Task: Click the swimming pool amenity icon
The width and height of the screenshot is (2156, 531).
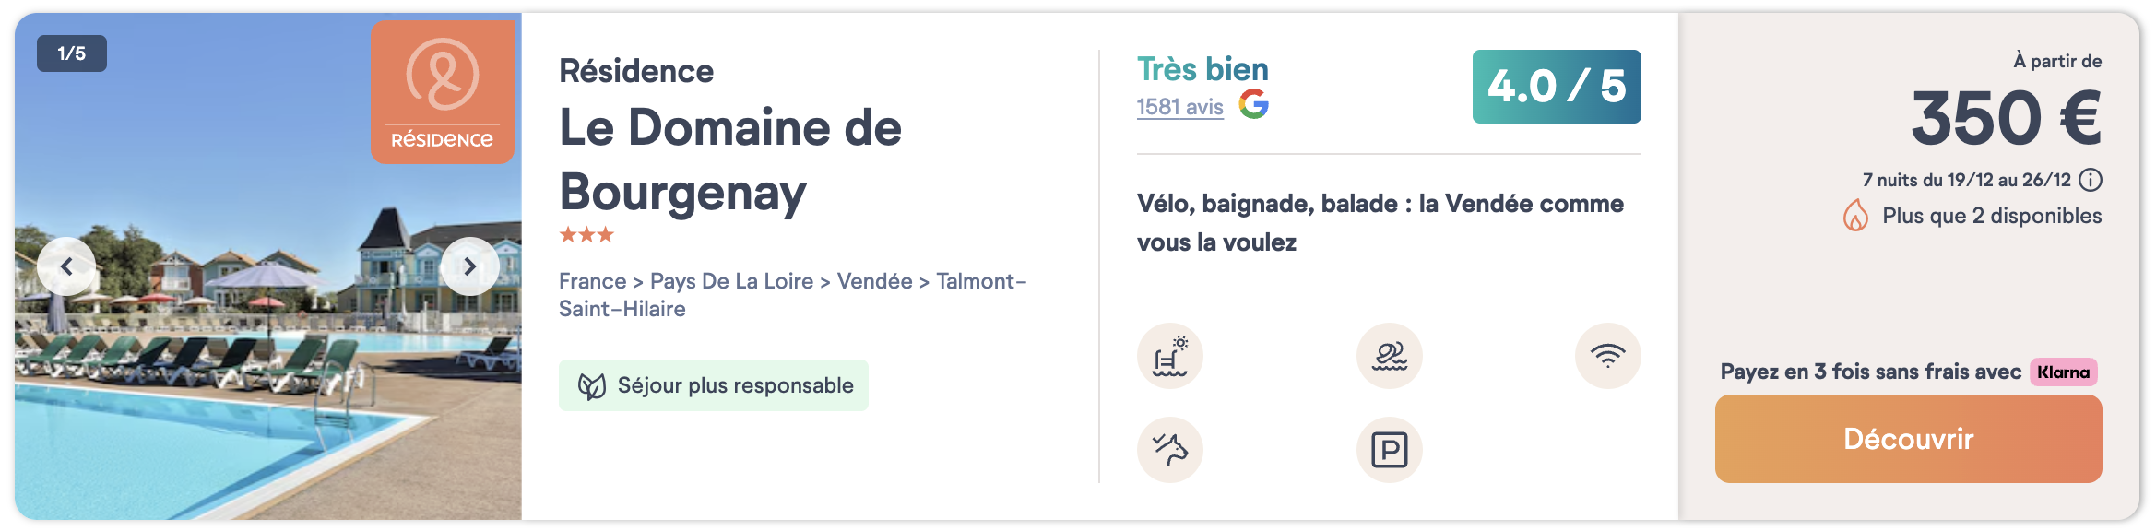Action: click(x=1170, y=356)
